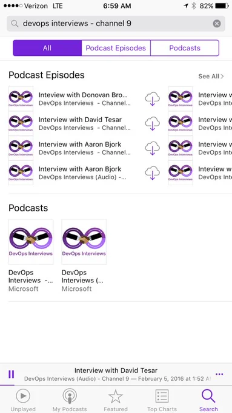Viewport: 232px width, 413px height.
Task: Clear the search field text
Action: tap(216, 24)
